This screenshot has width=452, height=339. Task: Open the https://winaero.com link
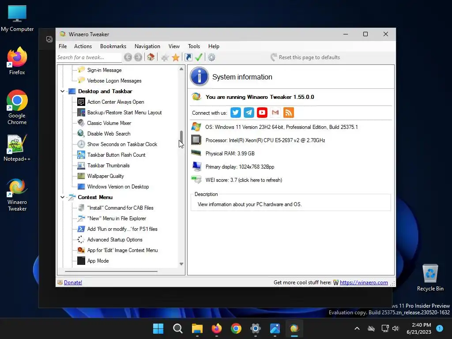[364, 282]
